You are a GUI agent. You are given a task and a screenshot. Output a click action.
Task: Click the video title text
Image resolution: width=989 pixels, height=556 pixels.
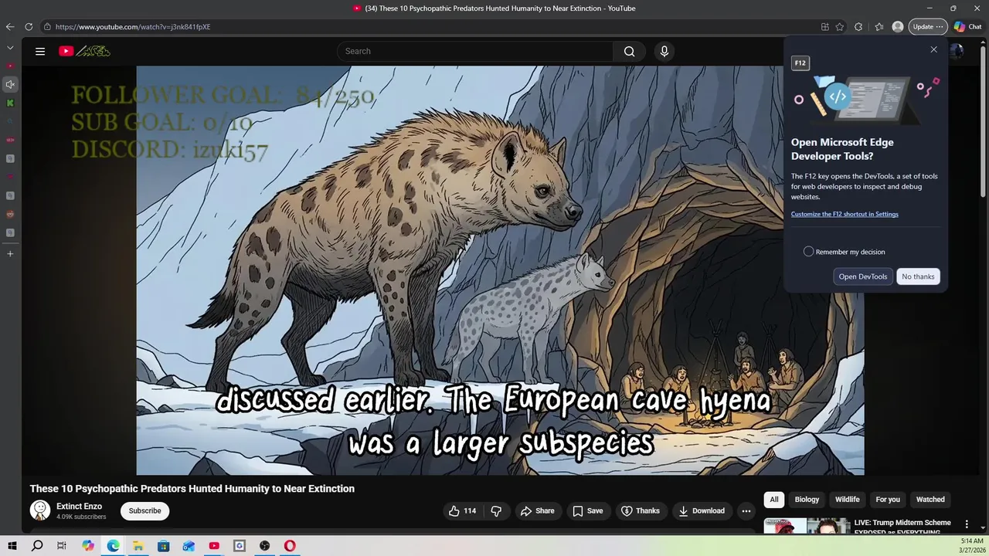[x=192, y=489]
